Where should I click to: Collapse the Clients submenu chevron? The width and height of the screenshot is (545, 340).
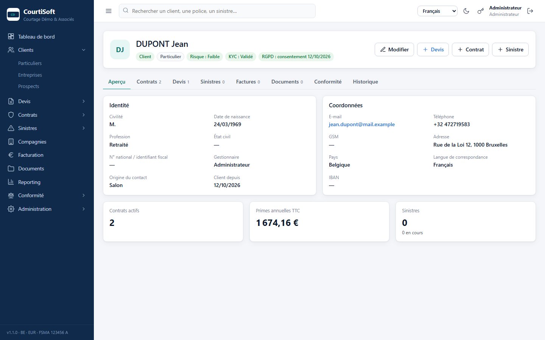point(84,50)
